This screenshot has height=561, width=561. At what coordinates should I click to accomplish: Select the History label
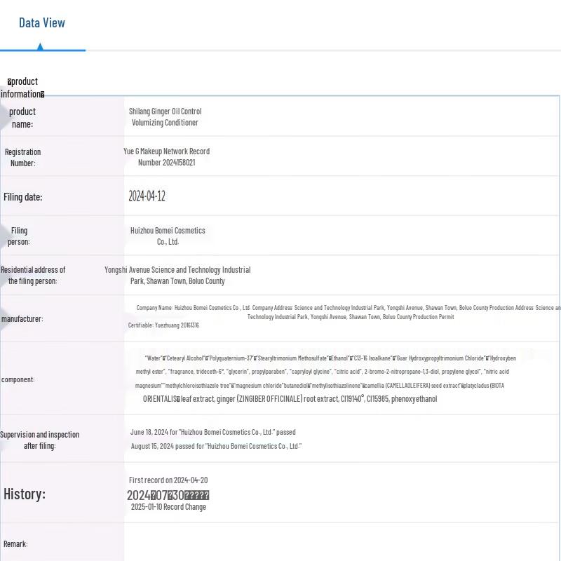tap(25, 494)
